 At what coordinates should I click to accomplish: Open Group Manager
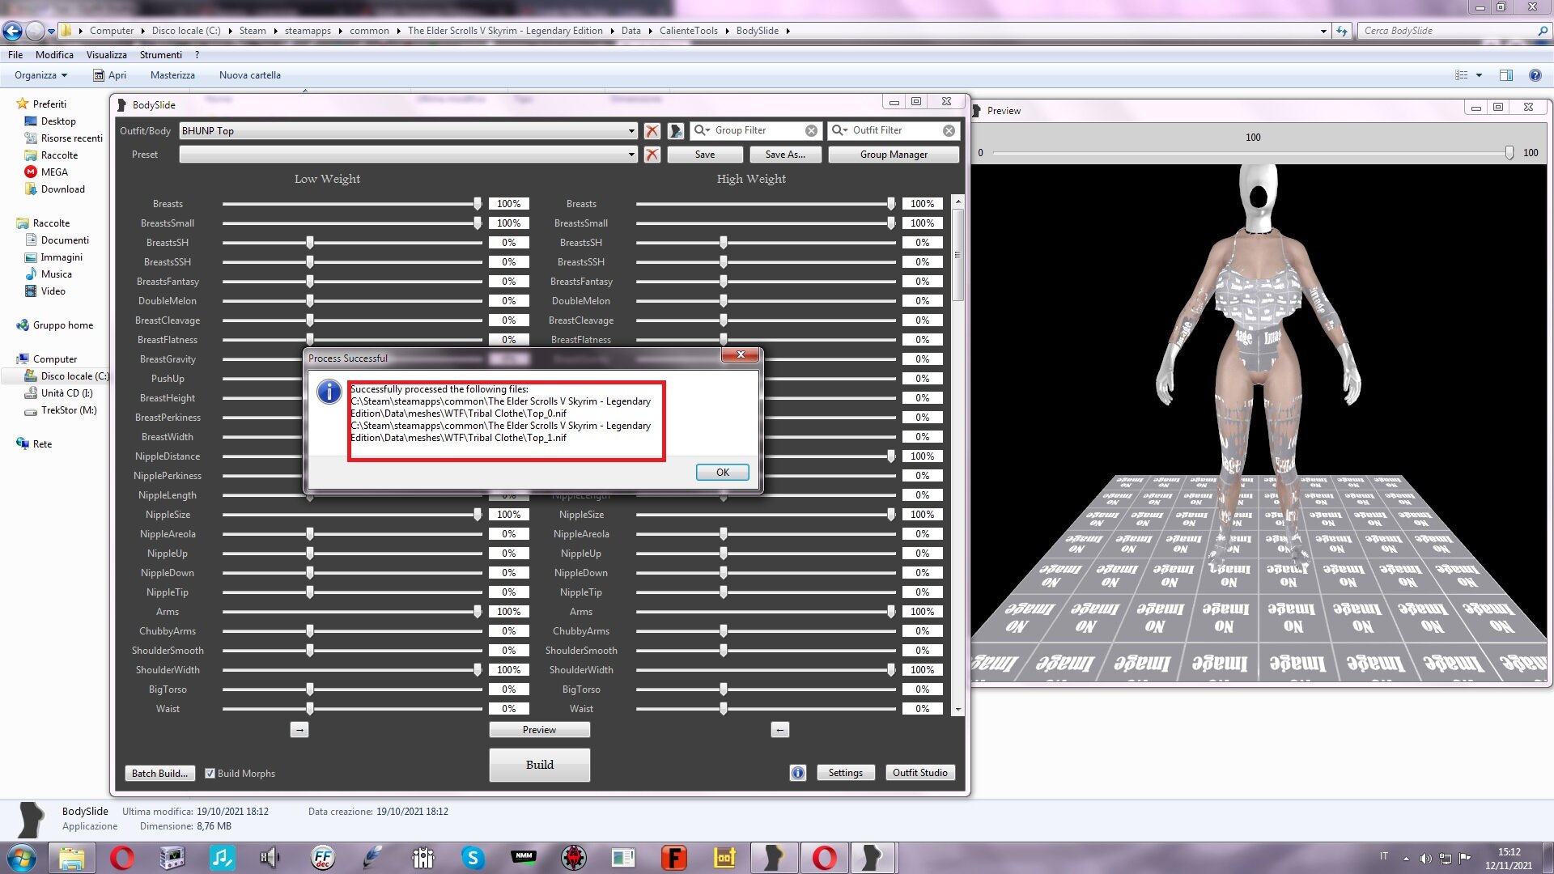pos(894,155)
